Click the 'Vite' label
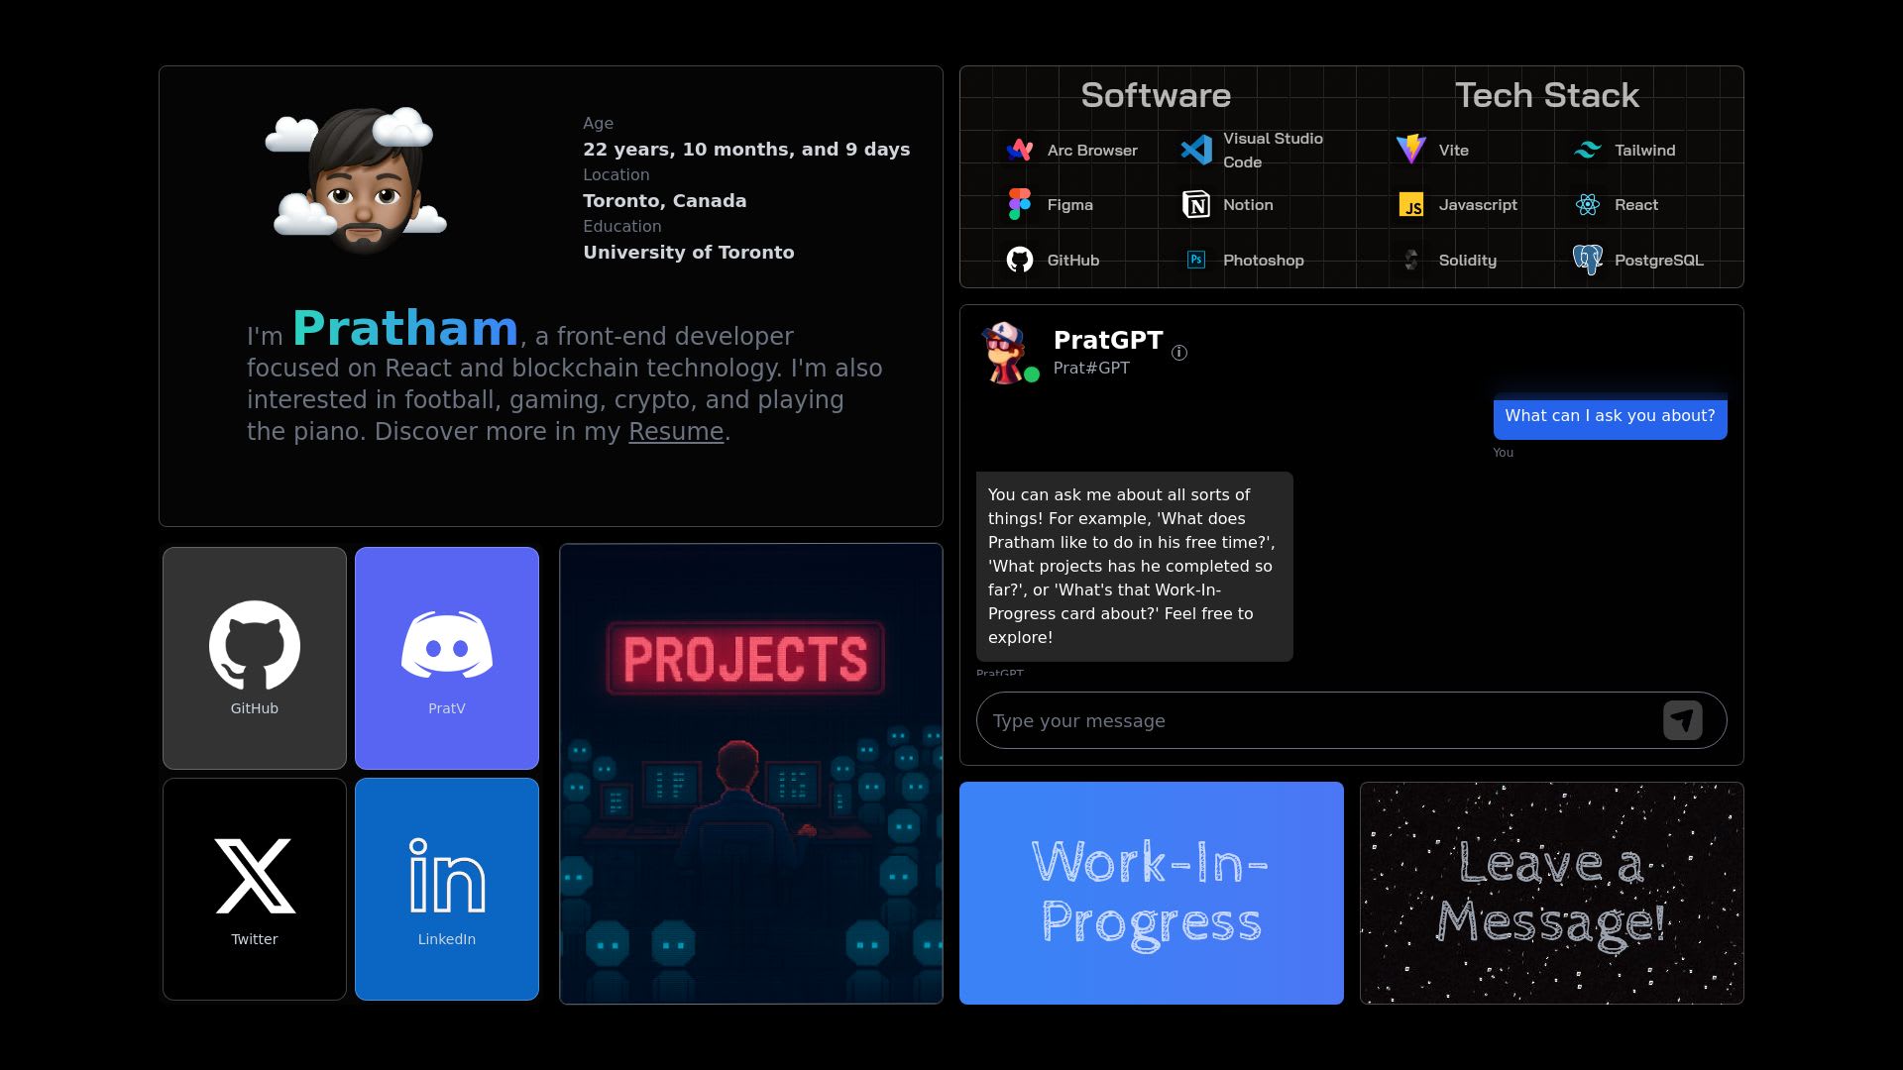1903x1070 pixels. (1454, 151)
